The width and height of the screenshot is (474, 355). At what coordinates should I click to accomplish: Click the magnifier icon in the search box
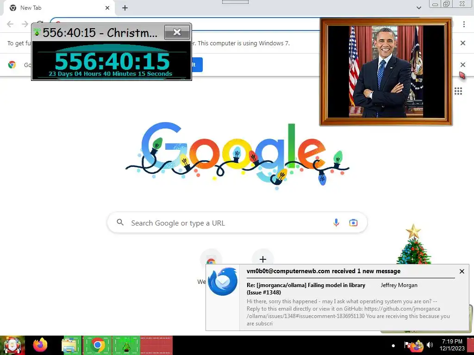tap(120, 222)
